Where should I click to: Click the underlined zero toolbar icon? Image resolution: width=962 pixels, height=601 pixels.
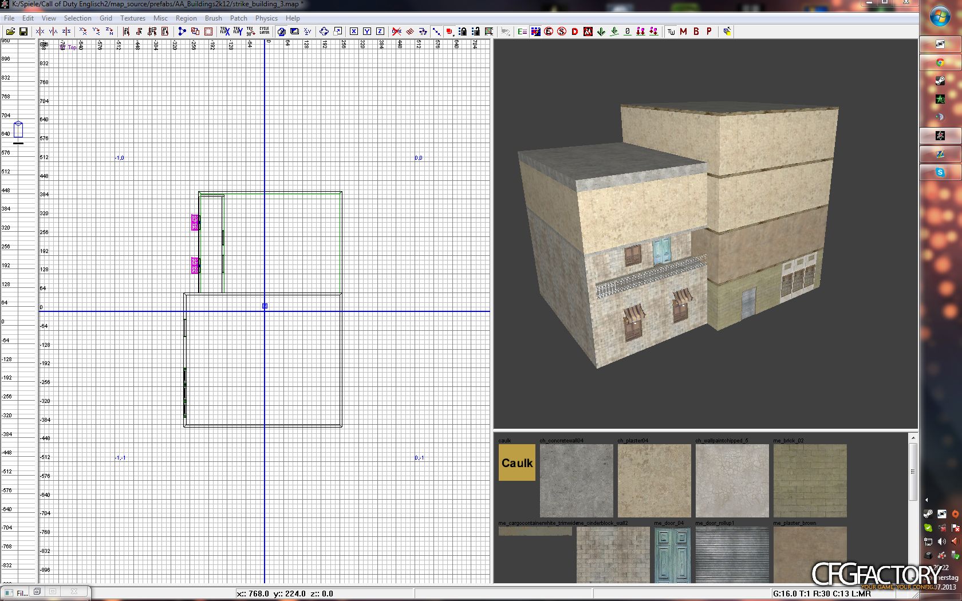628,31
